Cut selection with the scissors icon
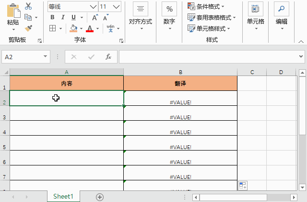This screenshot has height=202, width=307. [28, 6]
